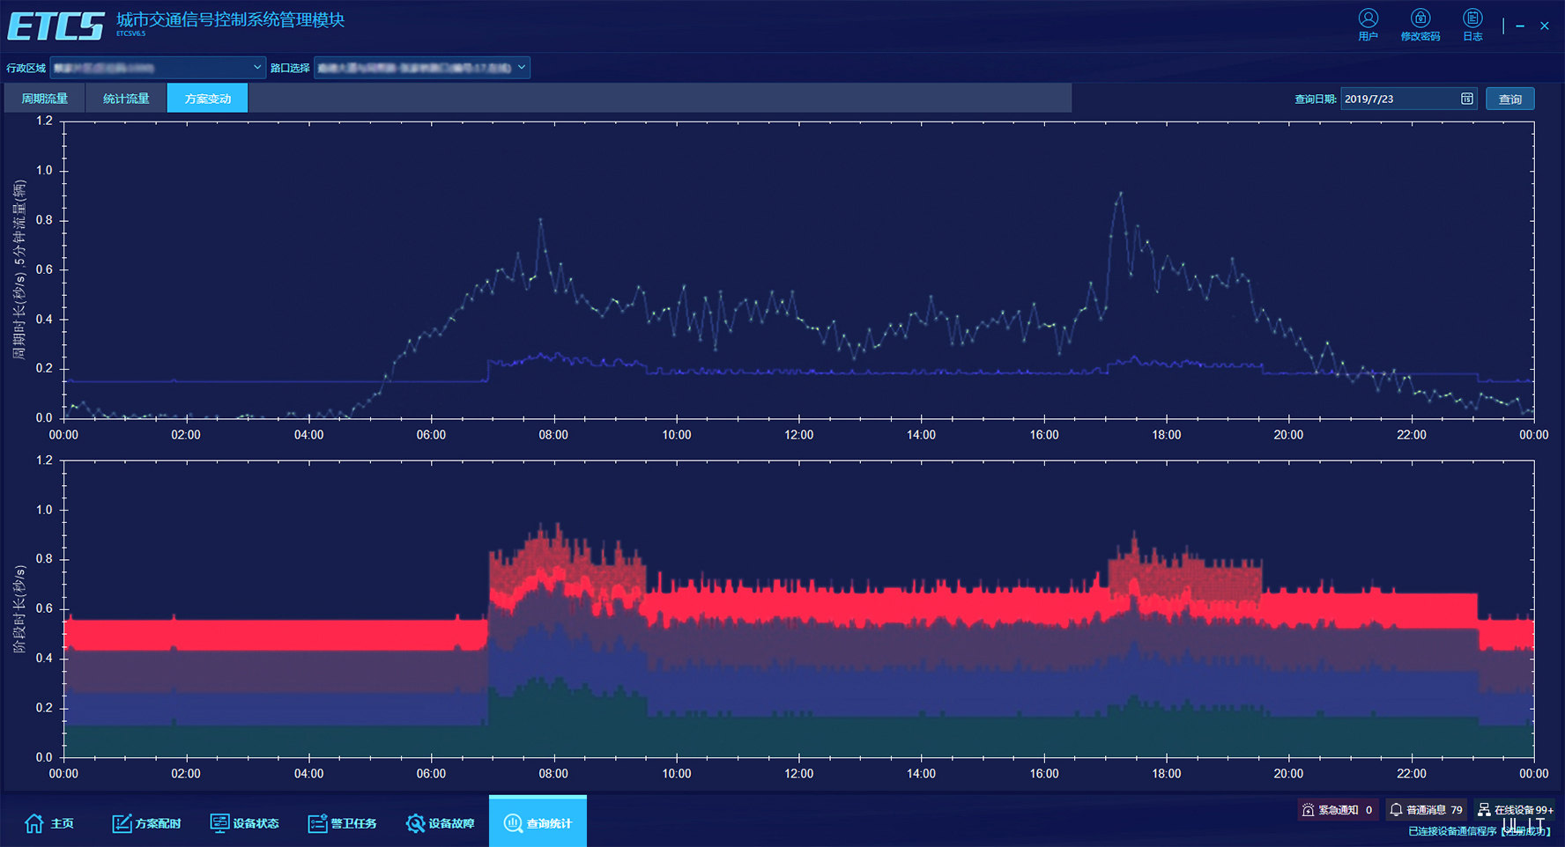The image size is (1565, 847).
Task: Click the 修改密码 change password icon
Action: coord(1420,24)
